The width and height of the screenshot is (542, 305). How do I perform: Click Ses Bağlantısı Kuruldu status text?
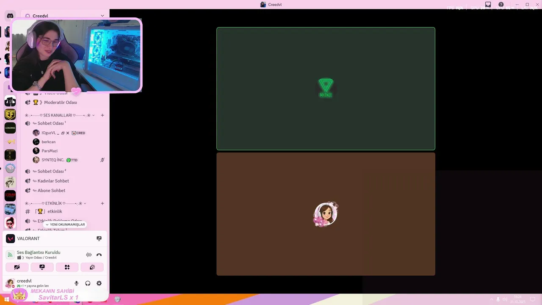(39, 252)
